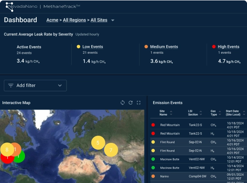Click the filter lines icon
The height and width of the screenshot is (183, 247).
pyautogui.click(x=11, y=85)
